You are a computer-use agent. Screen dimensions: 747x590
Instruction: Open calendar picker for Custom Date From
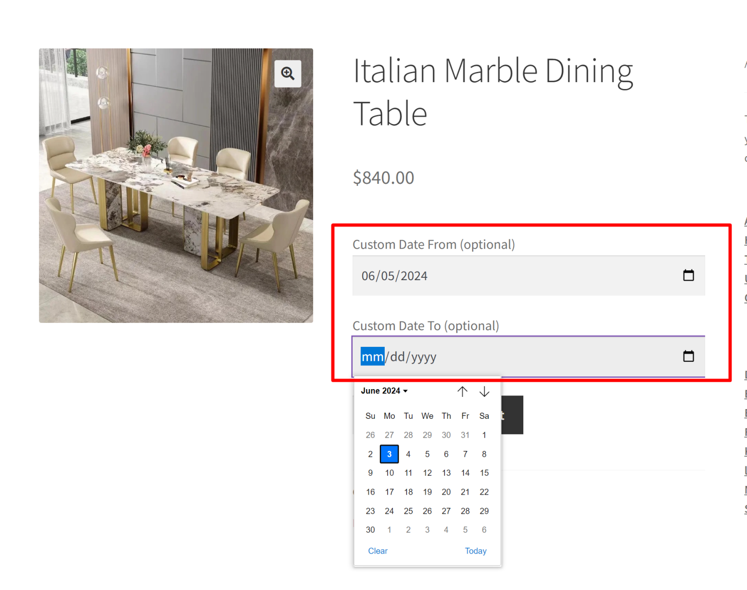coord(688,275)
